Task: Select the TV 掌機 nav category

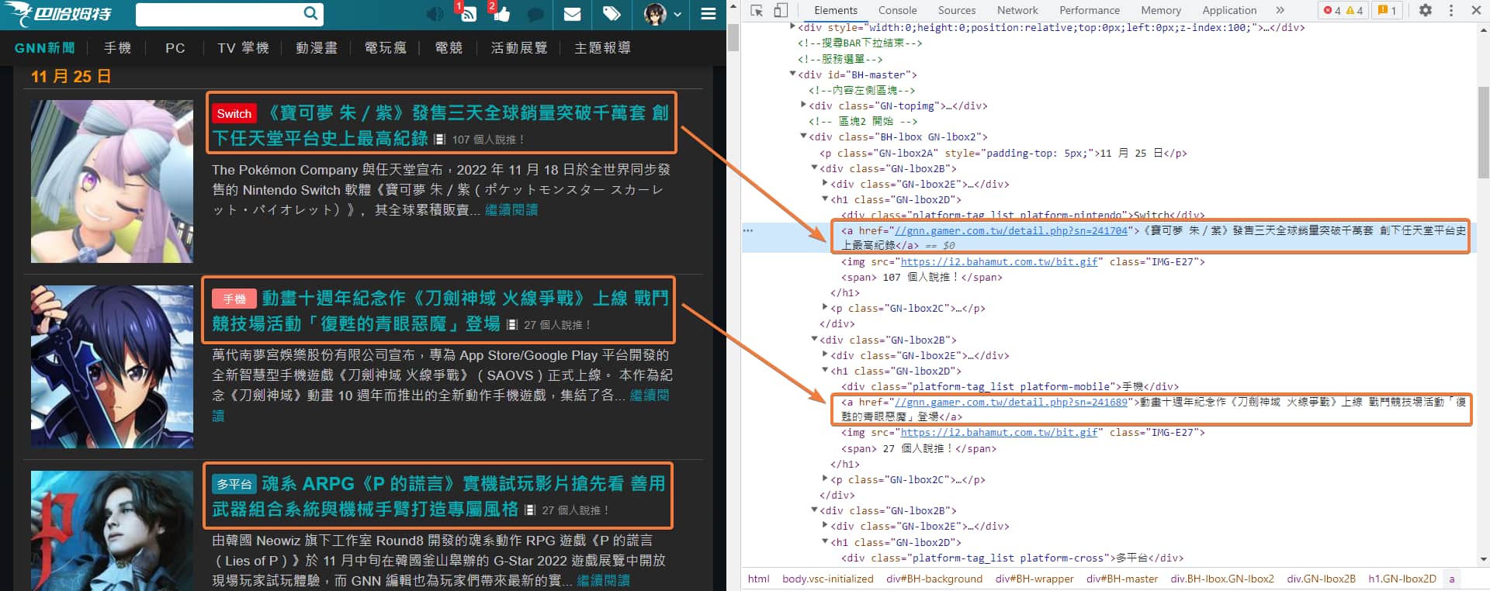Action: [243, 48]
